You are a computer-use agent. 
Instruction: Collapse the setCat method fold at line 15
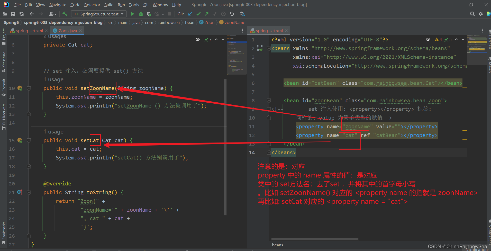click(29, 140)
